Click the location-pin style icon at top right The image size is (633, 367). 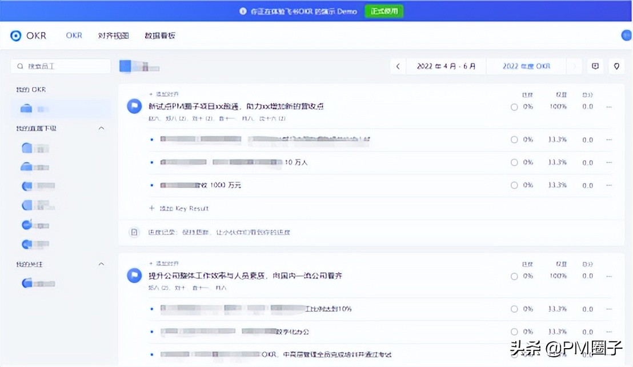pos(616,66)
